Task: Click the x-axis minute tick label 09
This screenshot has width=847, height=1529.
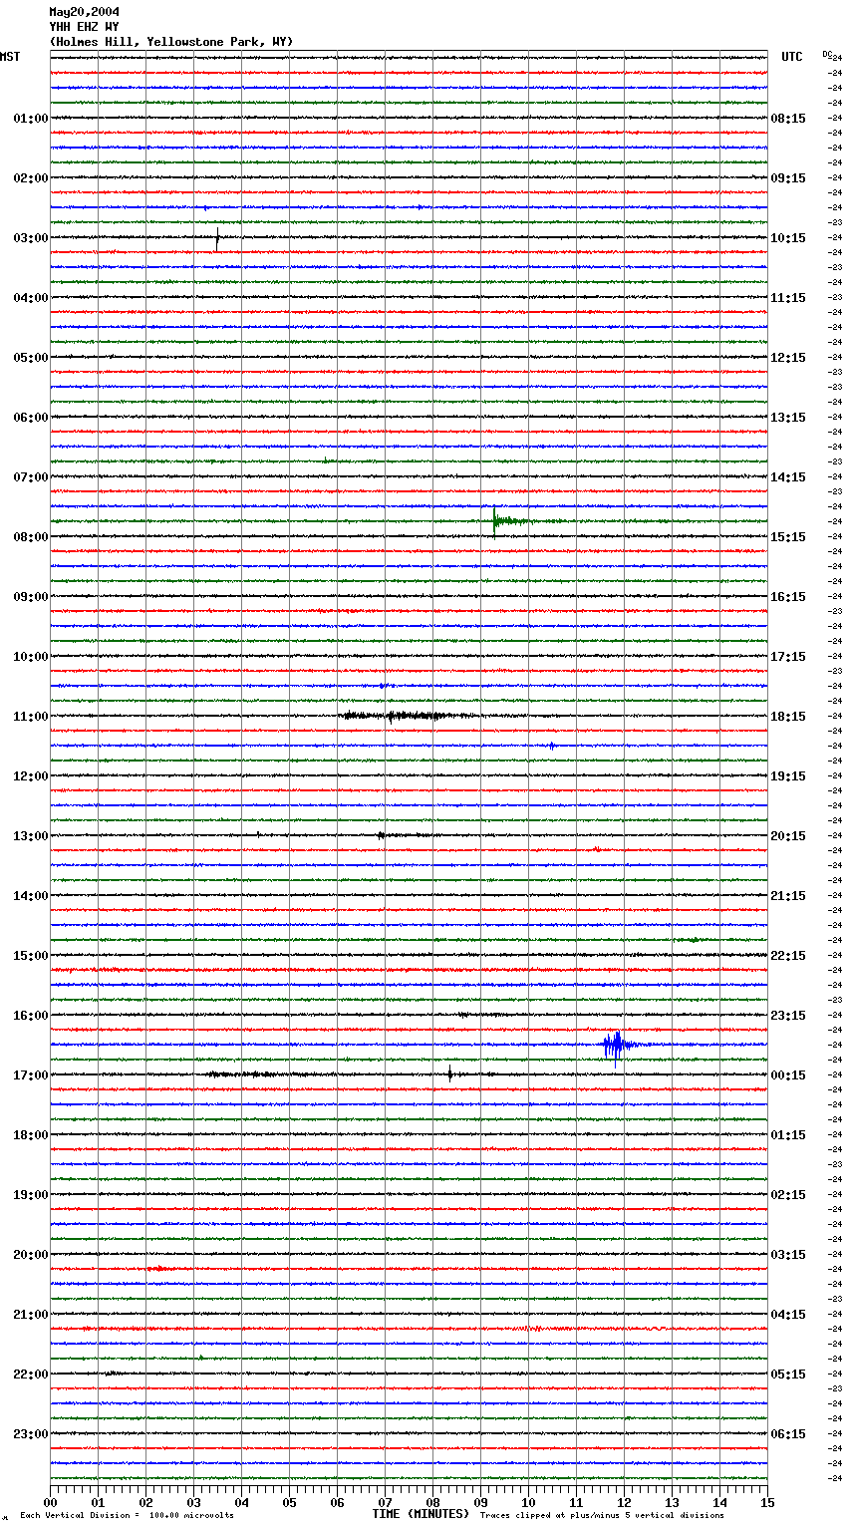Action: (x=480, y=1502)
